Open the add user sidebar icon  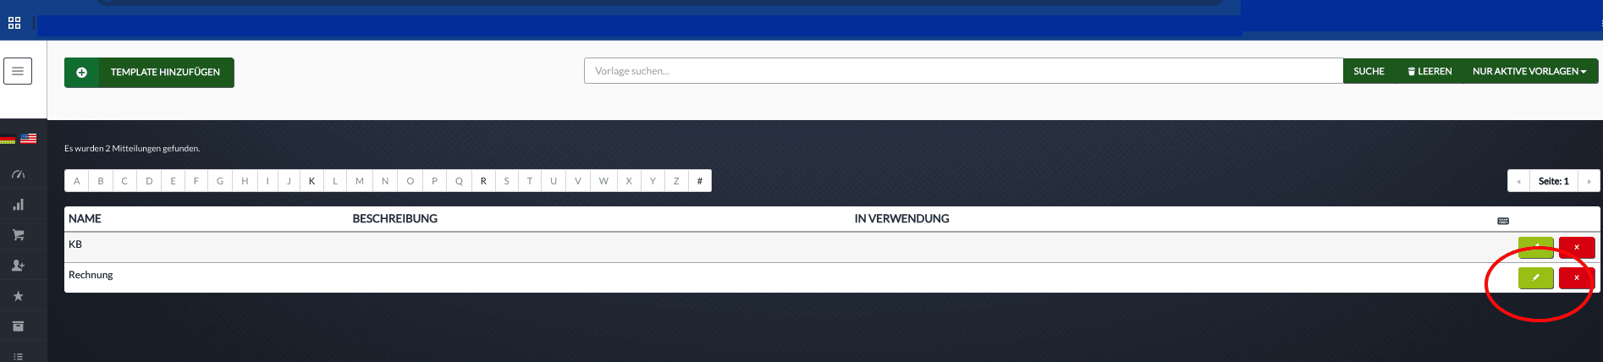coord(18,266)
